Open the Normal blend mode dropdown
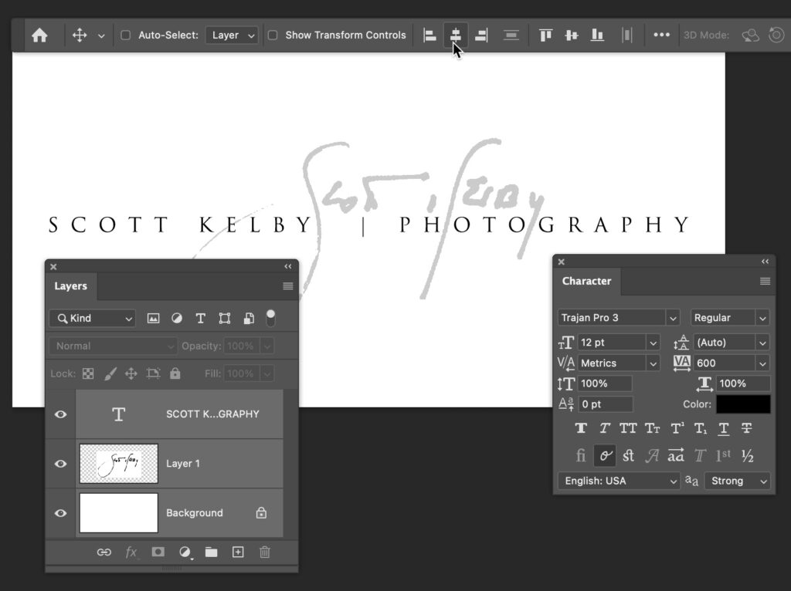This screenshot has height=591, width=791. pos(113,346)
